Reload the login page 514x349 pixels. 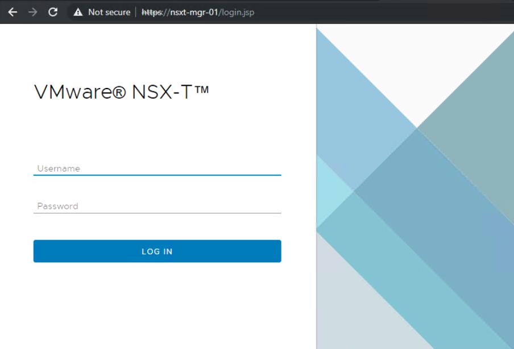[x=53, y=12]
